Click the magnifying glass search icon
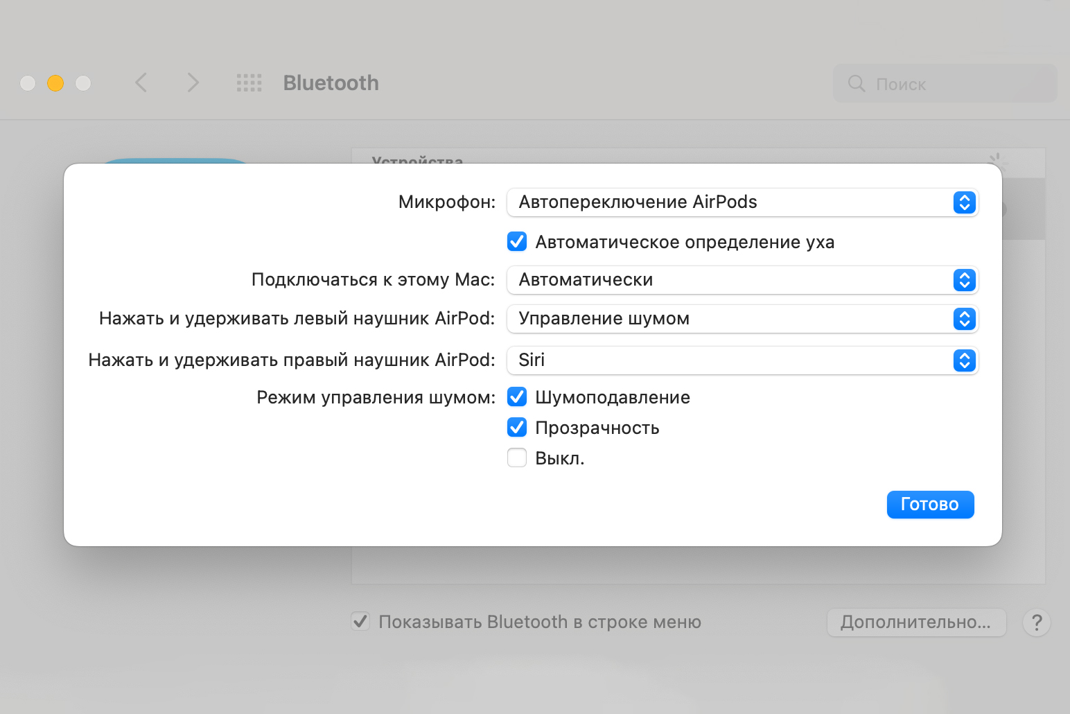Viewport: 1070px width, 714px height. click(857, 84)
